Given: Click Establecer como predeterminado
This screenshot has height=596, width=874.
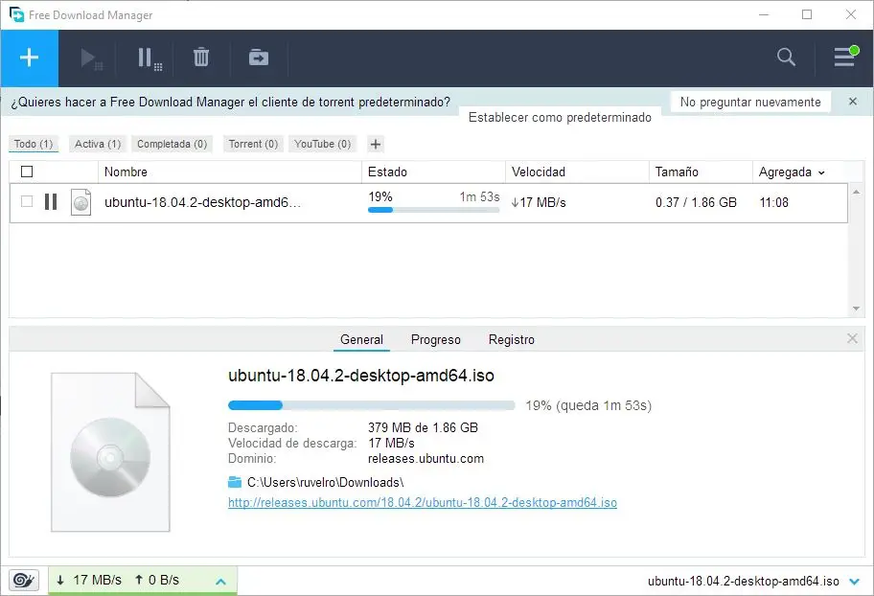Looking at the screenshot, I should click(560, 117).
